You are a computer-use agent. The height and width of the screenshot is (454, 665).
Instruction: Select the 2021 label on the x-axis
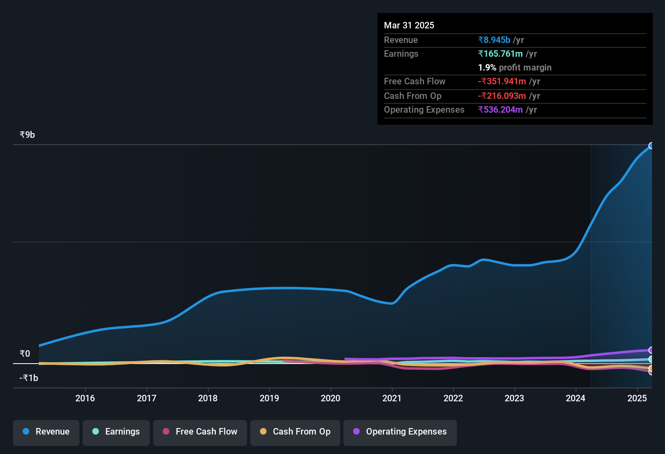point(392,398)
